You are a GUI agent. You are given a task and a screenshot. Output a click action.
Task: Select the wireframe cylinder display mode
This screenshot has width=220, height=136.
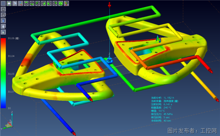click(3, 9)
